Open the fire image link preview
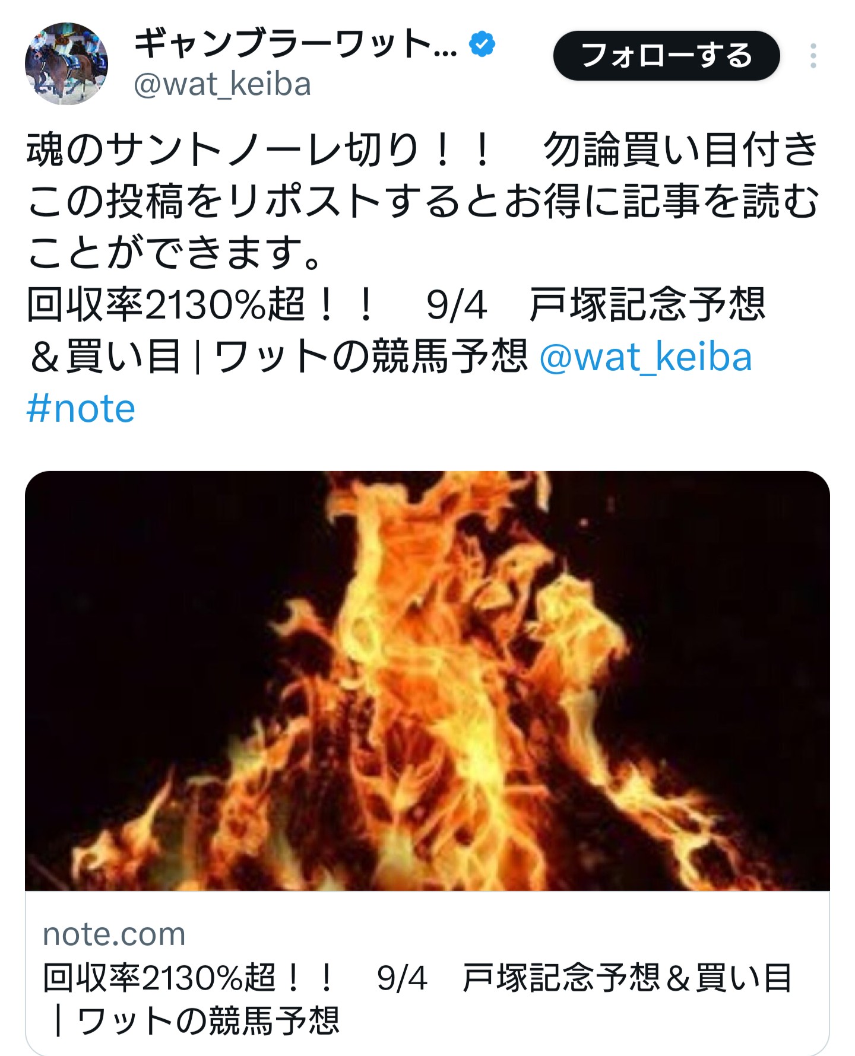Viewport: 855px width, 1056px height. click(x=427, y=681)
